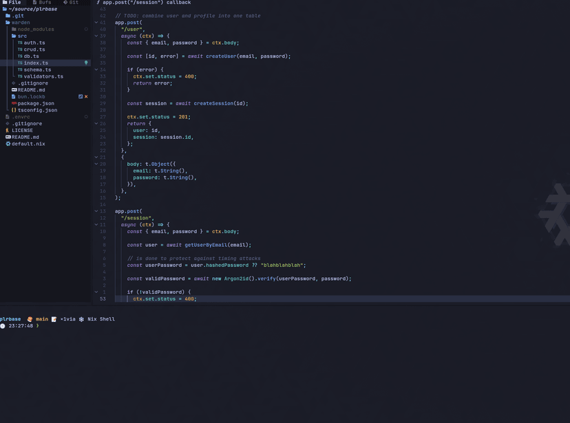Image resolution: width=570 pixels, height=423 pixels.
Task: Click the green marker on the index.ts row
Action: pos(86,63)
